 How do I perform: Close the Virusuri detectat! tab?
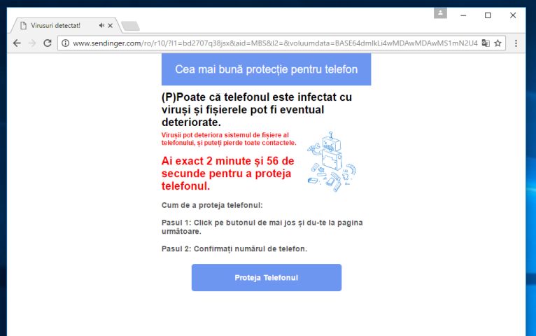(x=110, y=25)
